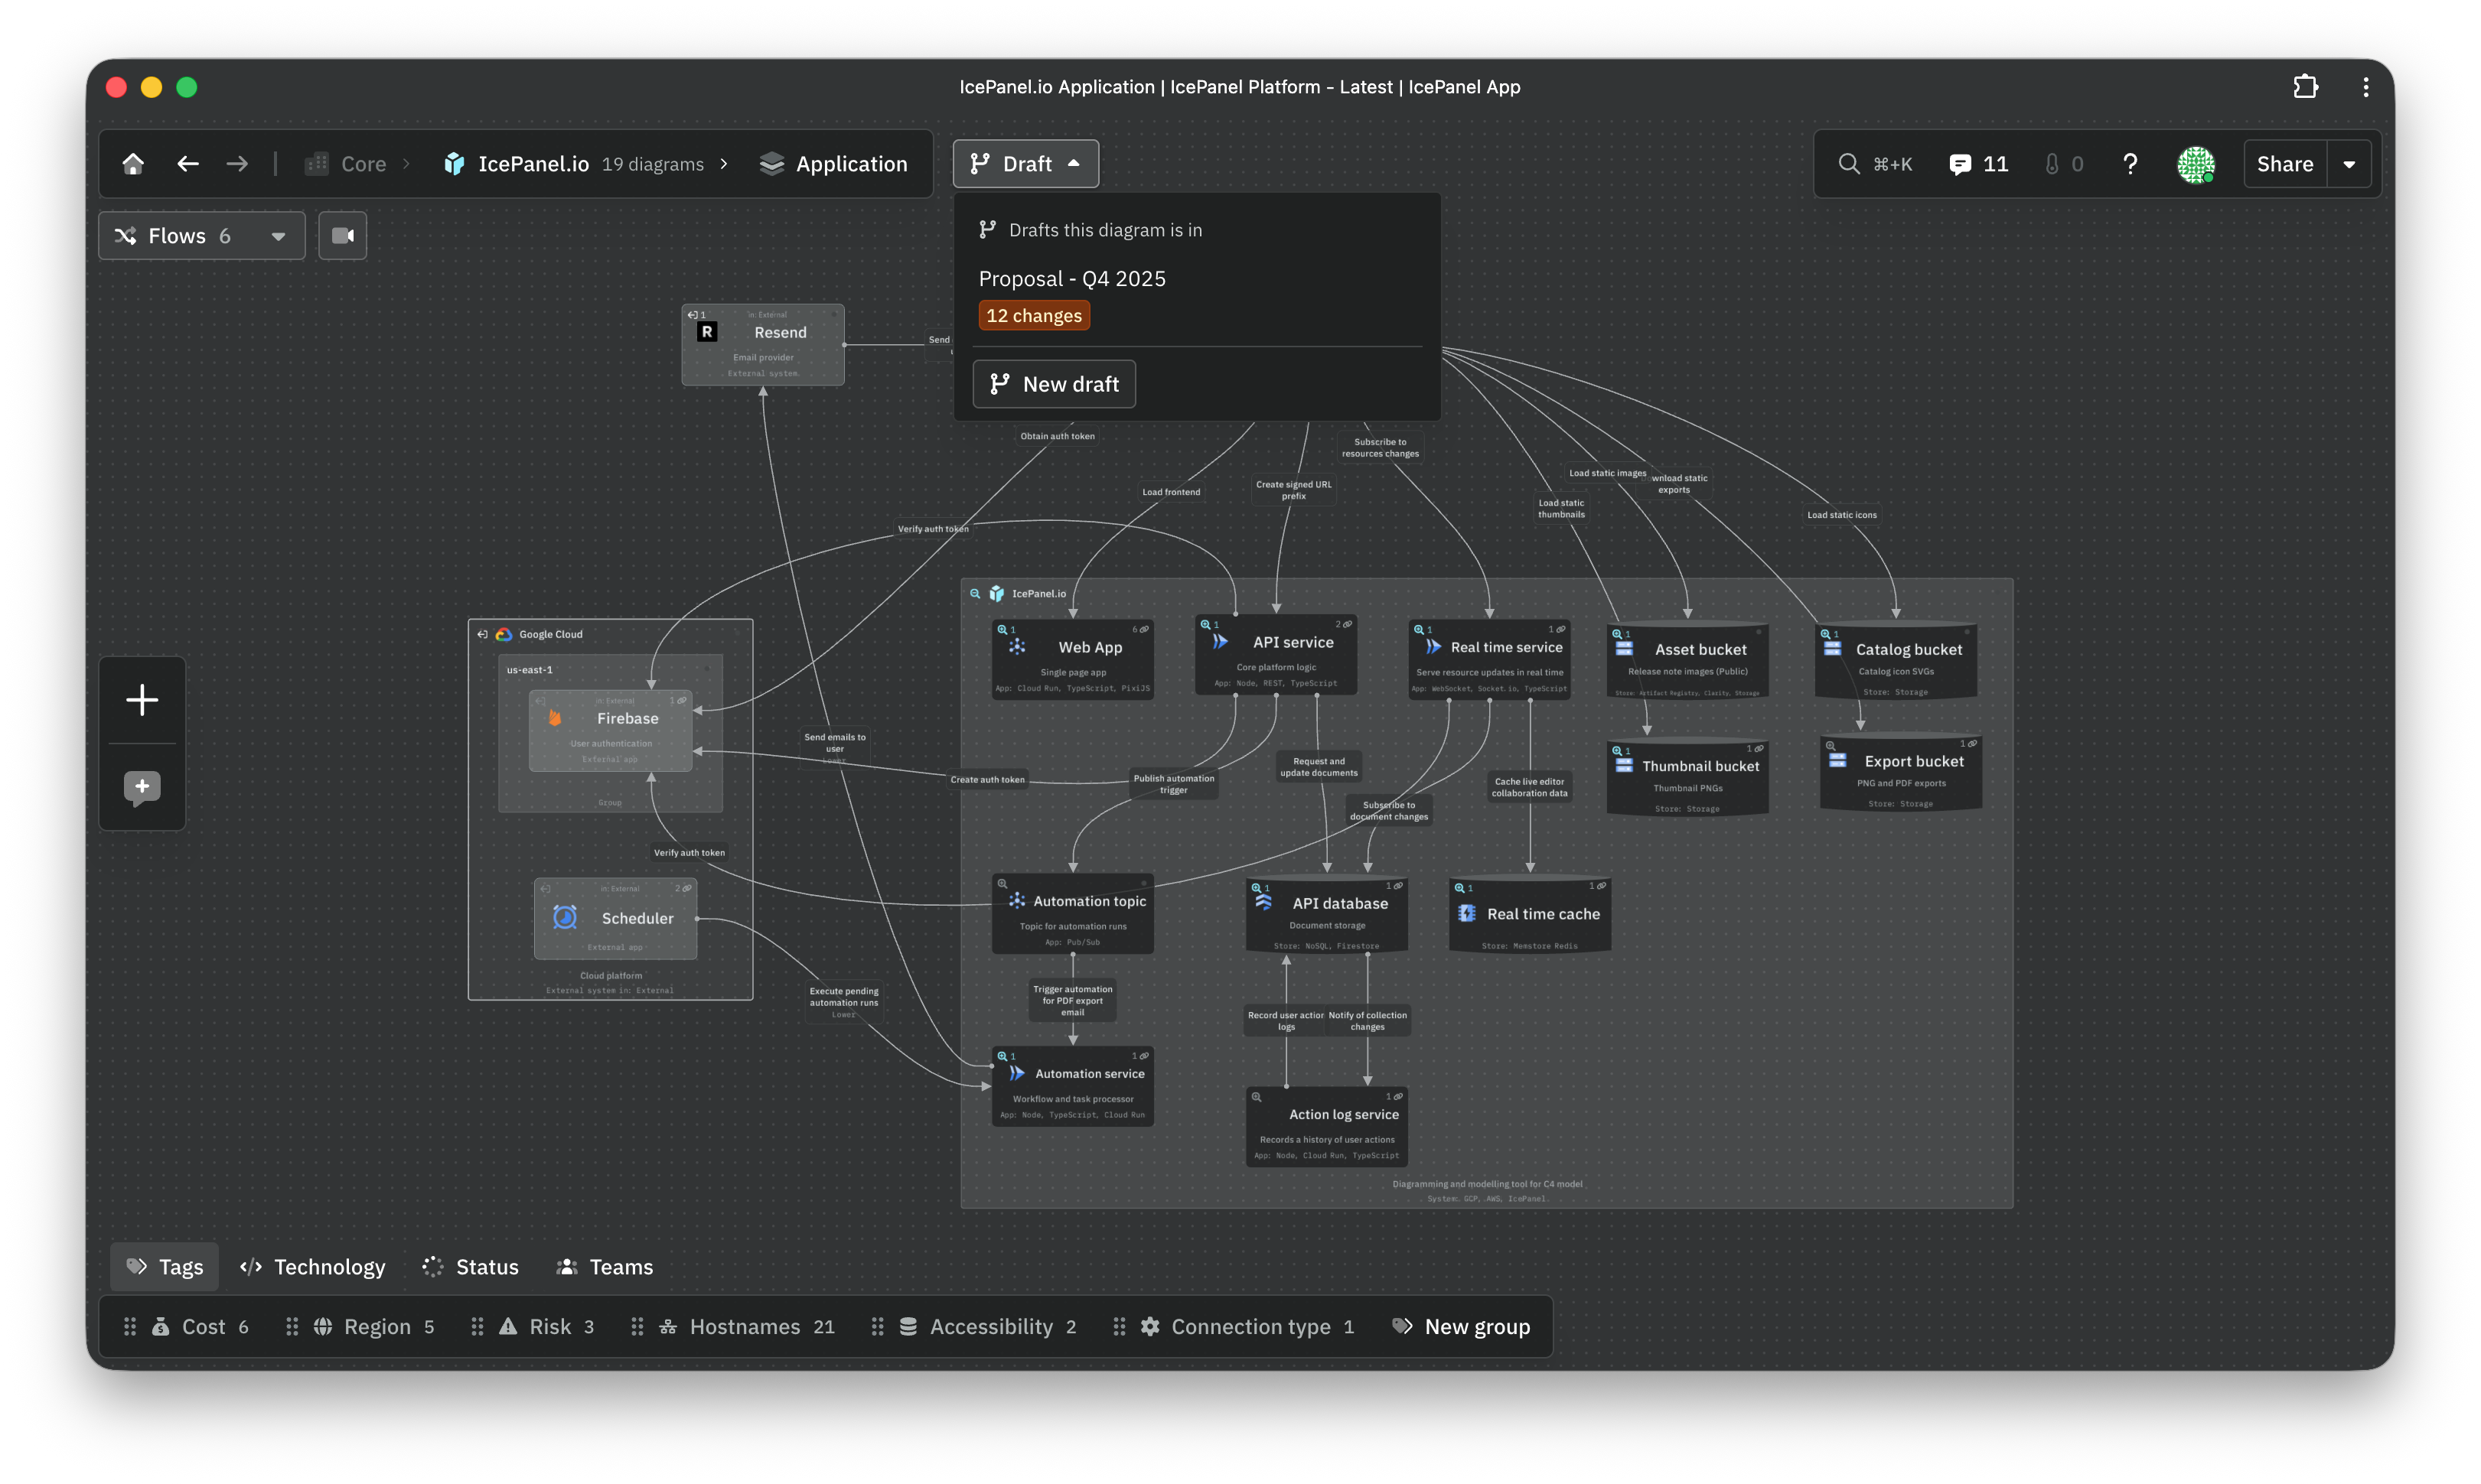This screenshot has height=1484, width=2481.
Task: Select the Proposal - Q4 2025 draft
Action: click(x=1071, y=279)
